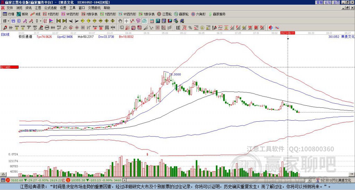Select the Gann fan lines tool
This screenshot has width=355, height=190.
coord(127,28)
